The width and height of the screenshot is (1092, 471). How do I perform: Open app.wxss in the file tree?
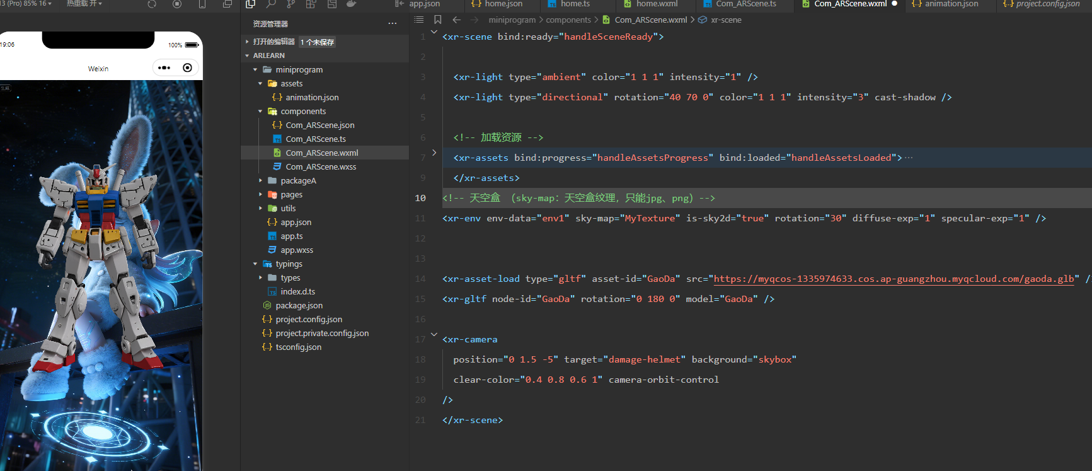click(325, 250)
